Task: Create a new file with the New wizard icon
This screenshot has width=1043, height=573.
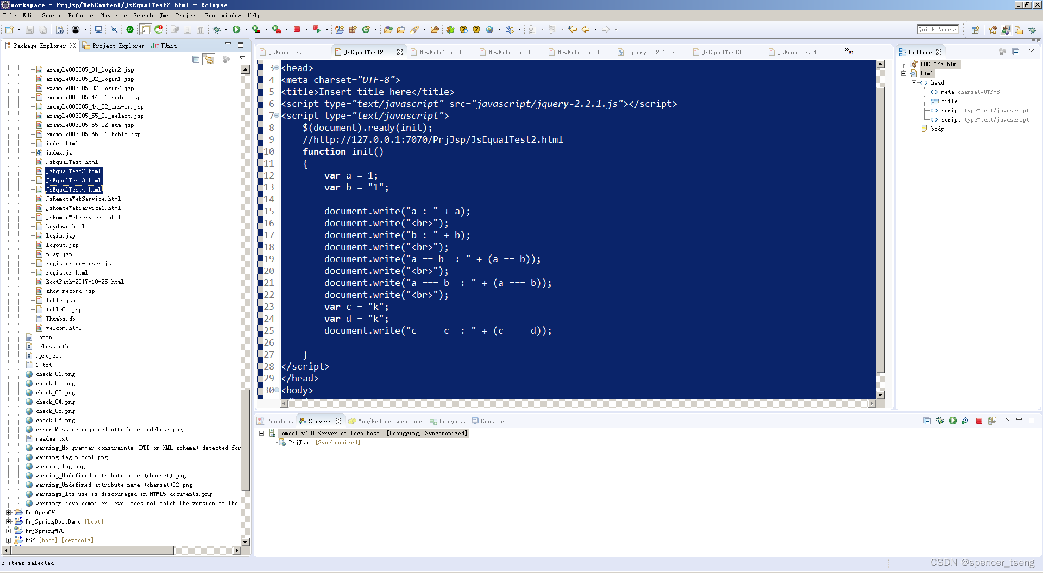Action: pos(9,30)
